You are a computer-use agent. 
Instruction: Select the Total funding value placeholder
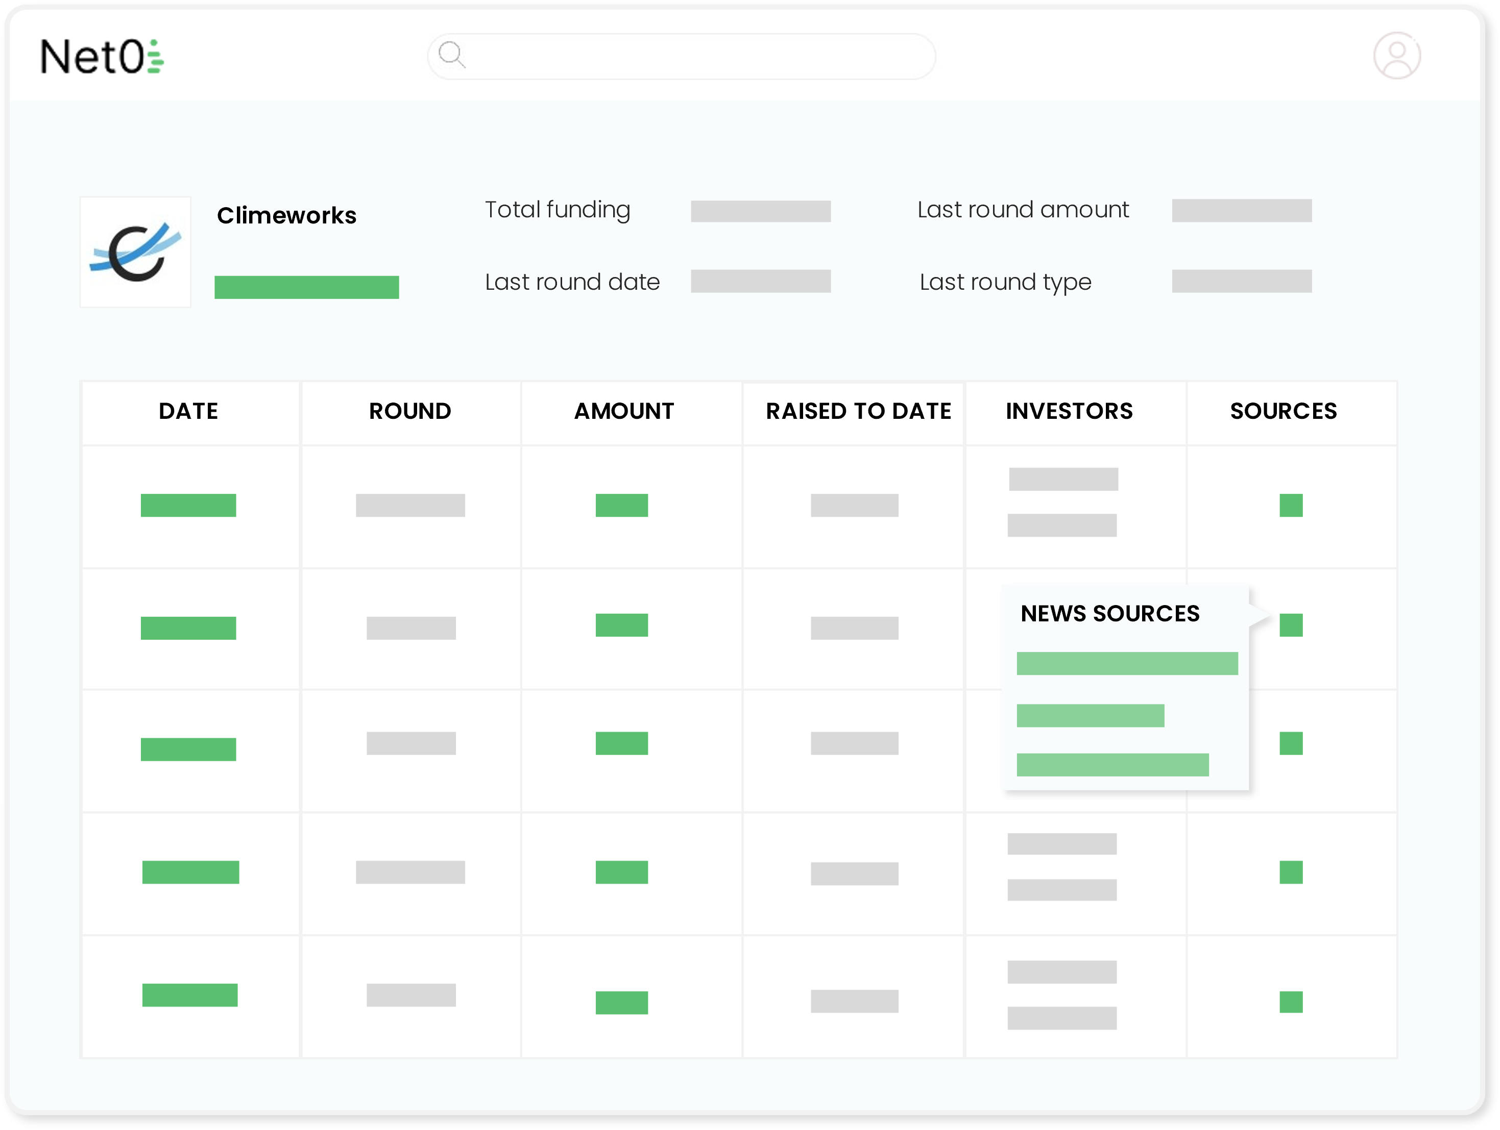pyautogui.click(x=760, y=211)
